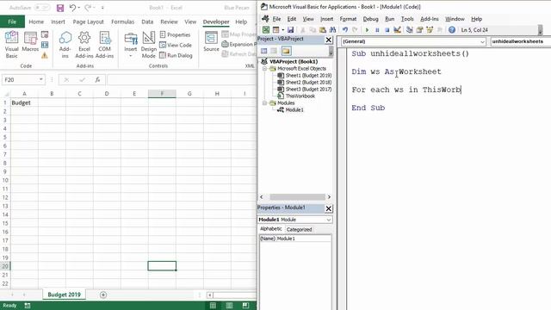The width and height of the screenshot is (551, 310).
Task: Click the XML Source button
Action: coord(211,41)
